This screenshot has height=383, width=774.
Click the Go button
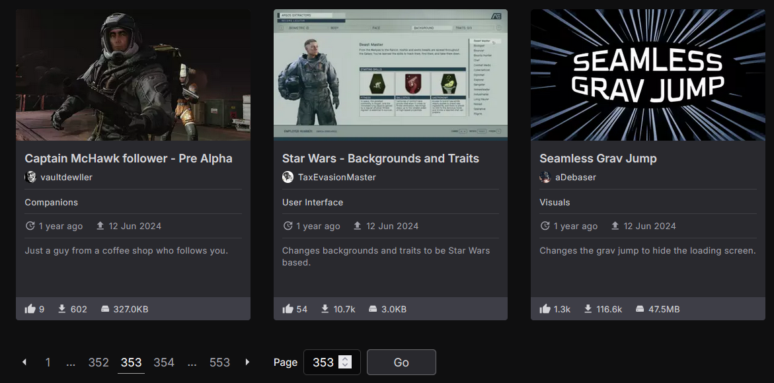click(x=401, y=363)
